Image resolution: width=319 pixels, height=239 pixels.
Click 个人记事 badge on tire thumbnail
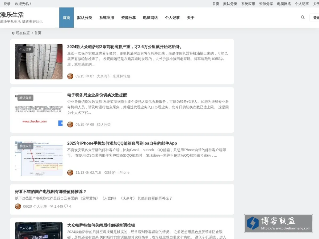click(25, 50)
